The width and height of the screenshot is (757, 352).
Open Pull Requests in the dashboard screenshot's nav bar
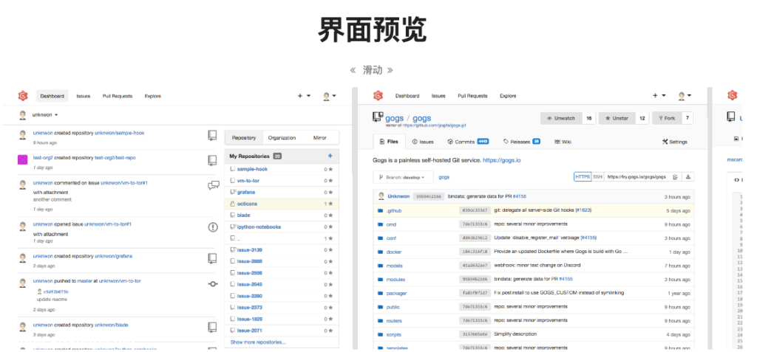pos(118,96)
